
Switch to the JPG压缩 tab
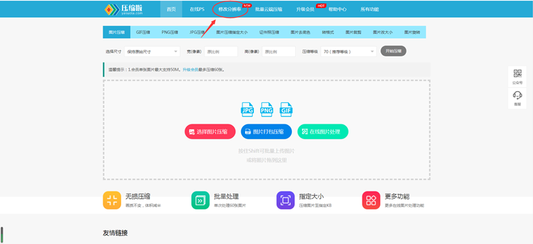[197, 32]
